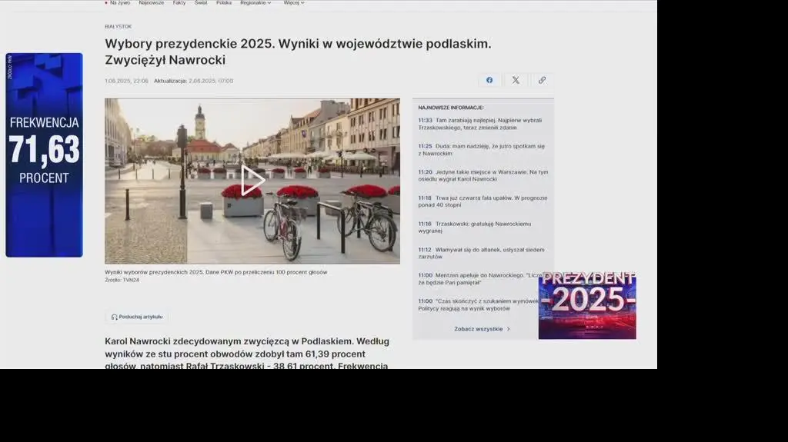Open the Polska section
Image resolution: width=788 pixels, height=442 pixels.
(224, 2)
